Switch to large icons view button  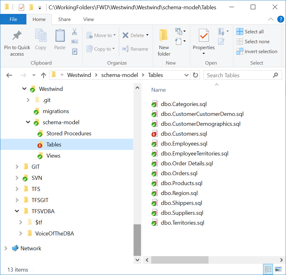click(278, 269)
